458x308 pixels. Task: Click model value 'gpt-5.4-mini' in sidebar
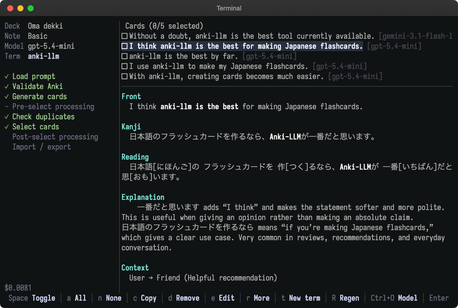51,46
